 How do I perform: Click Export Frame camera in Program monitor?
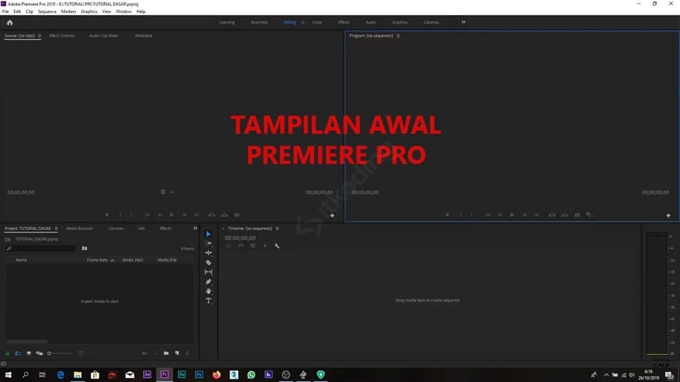pyautogui.click(x=577, y=215)
